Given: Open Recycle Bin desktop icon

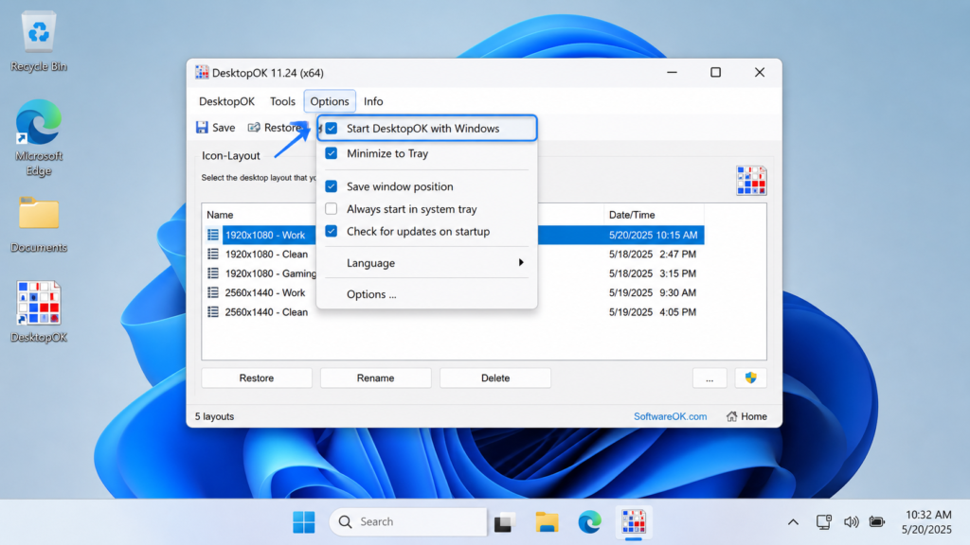Looking at the screenshot, I should coord(38,42).
